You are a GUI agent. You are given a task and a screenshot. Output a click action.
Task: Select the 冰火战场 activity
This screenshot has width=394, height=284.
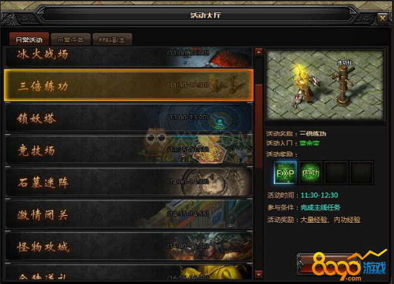pyautogui.click(x=129, y=57)
